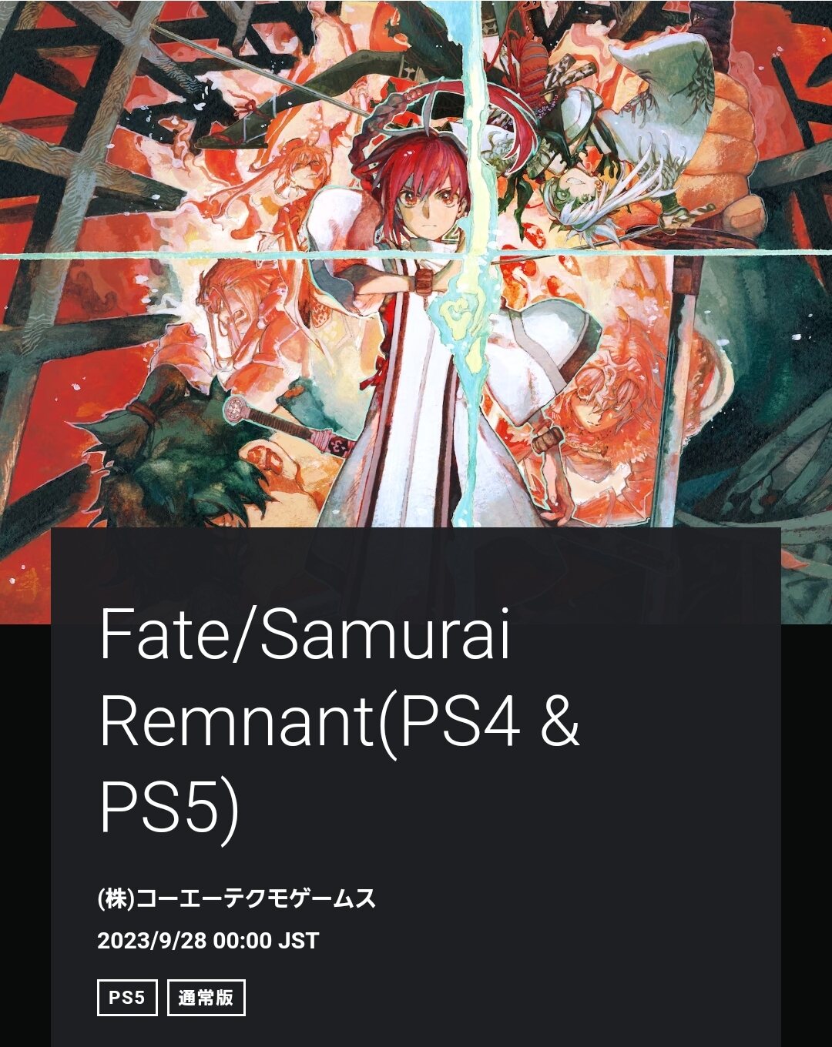Viewport: 832px width, 1047px height.
Task: Open the (株)コーエーテクモゲームス publisher link
Action: (x=237, y=898)
